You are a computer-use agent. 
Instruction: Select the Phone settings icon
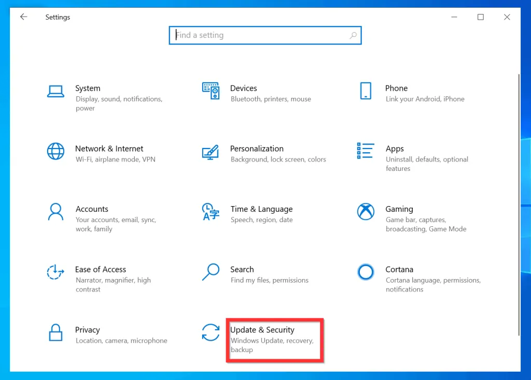coord(366,91)
